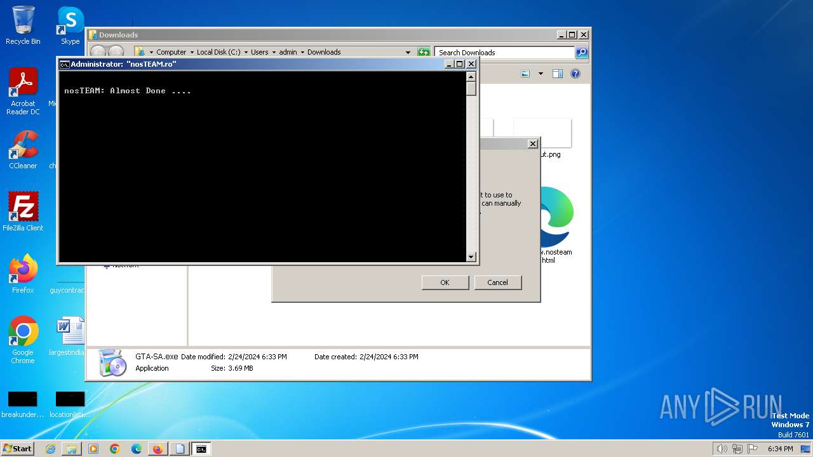Click the console title bar system icon
Screen dimensions: 813x457
pyautogui.click(x=64, y=64)
